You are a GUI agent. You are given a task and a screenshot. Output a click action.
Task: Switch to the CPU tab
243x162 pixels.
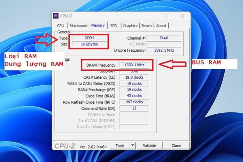(60, 26)
